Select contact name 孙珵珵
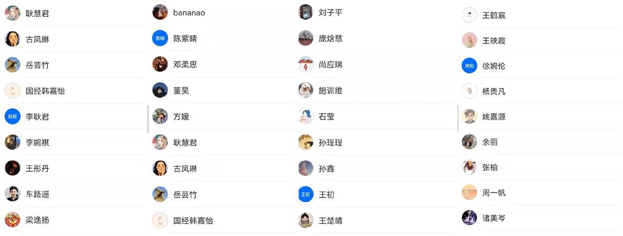The height and width of the screenshot is (236, 623). [330, 142]
